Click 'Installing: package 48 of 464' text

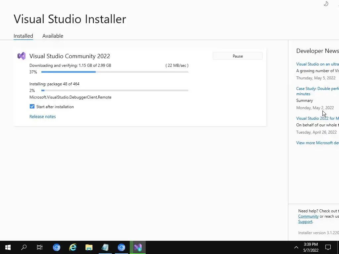pyautogui.click(x=55, y=84)
